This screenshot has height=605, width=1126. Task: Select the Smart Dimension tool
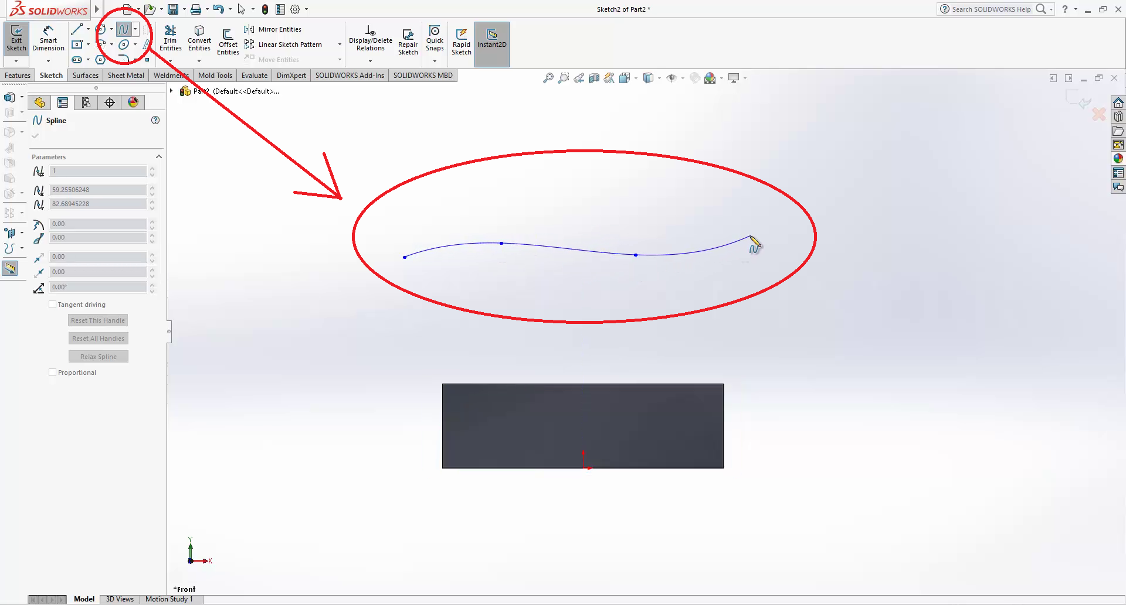48,39
